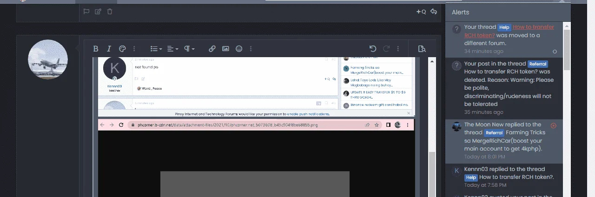
Task: Open the 'How to transfer RCH token?' link
Action: (509, 31)
